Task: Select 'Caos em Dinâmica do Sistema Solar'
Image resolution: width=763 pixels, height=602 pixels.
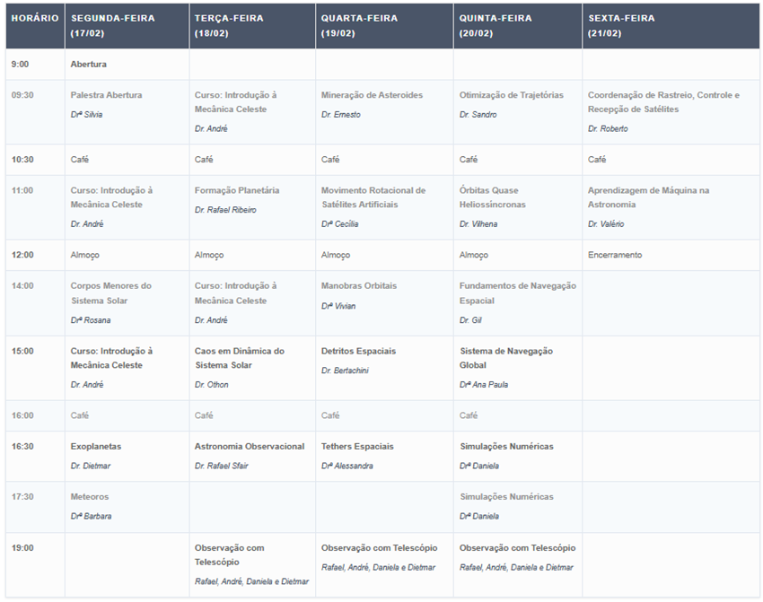Action: (240, 358)
